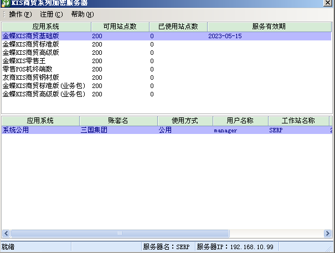Screen dimensions: 335x253
Task: Select the 金蝶KIS零售王 row
Action: pos(167,61)
